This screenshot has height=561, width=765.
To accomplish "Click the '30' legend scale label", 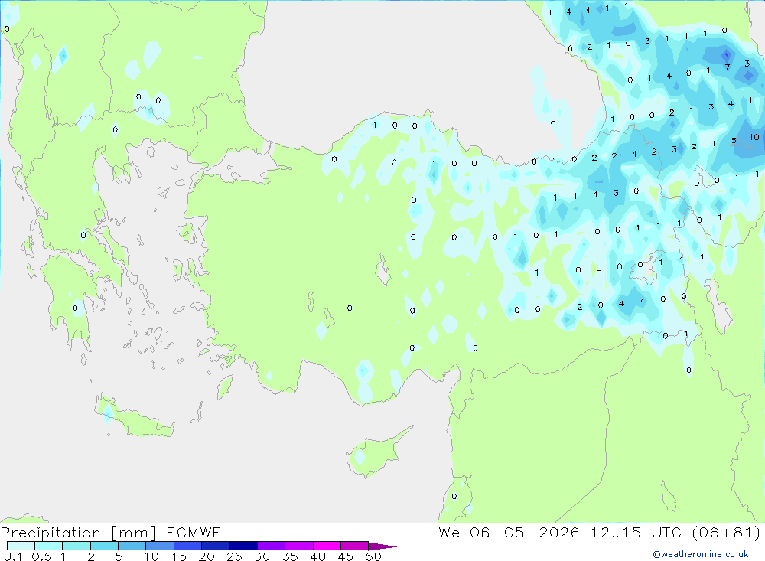I will pos(262,556).
